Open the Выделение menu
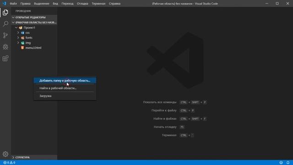The width and height of the screenshot is (293, 165). 42,4
